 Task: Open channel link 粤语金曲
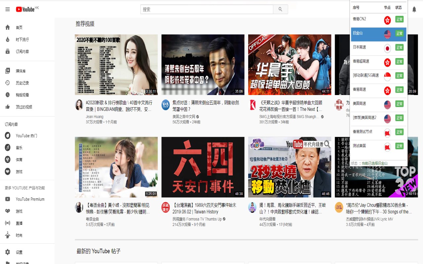coord(92,219)
